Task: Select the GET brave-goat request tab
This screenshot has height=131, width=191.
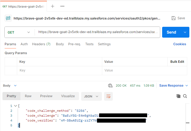Action: coord(23,6)
